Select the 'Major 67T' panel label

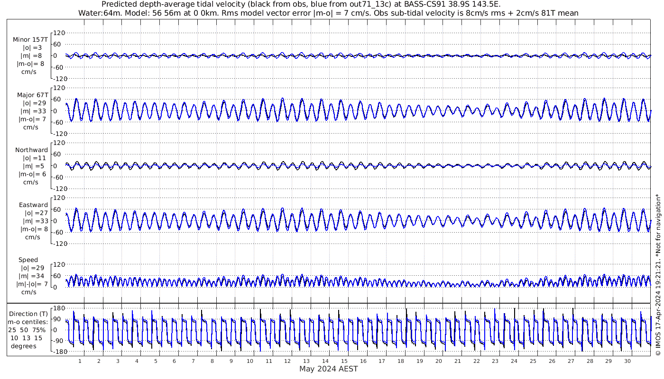[x=32, y=95]
